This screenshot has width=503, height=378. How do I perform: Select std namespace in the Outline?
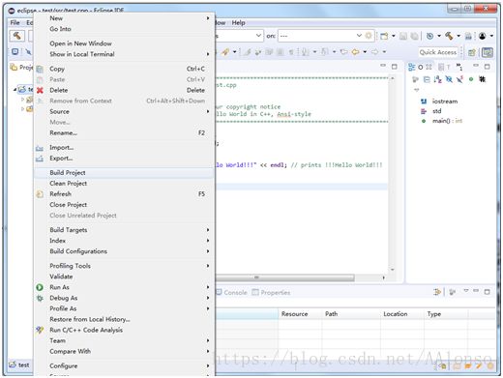(x=436, y=111)
